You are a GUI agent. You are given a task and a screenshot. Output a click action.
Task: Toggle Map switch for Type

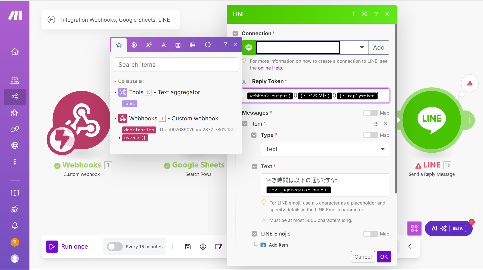370,135
